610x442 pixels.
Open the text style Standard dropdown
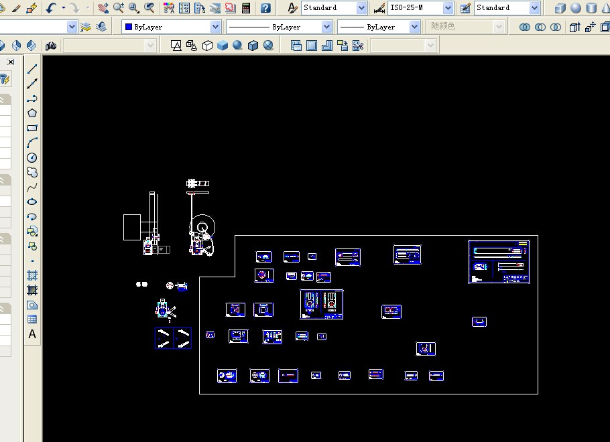coord(361,8)
